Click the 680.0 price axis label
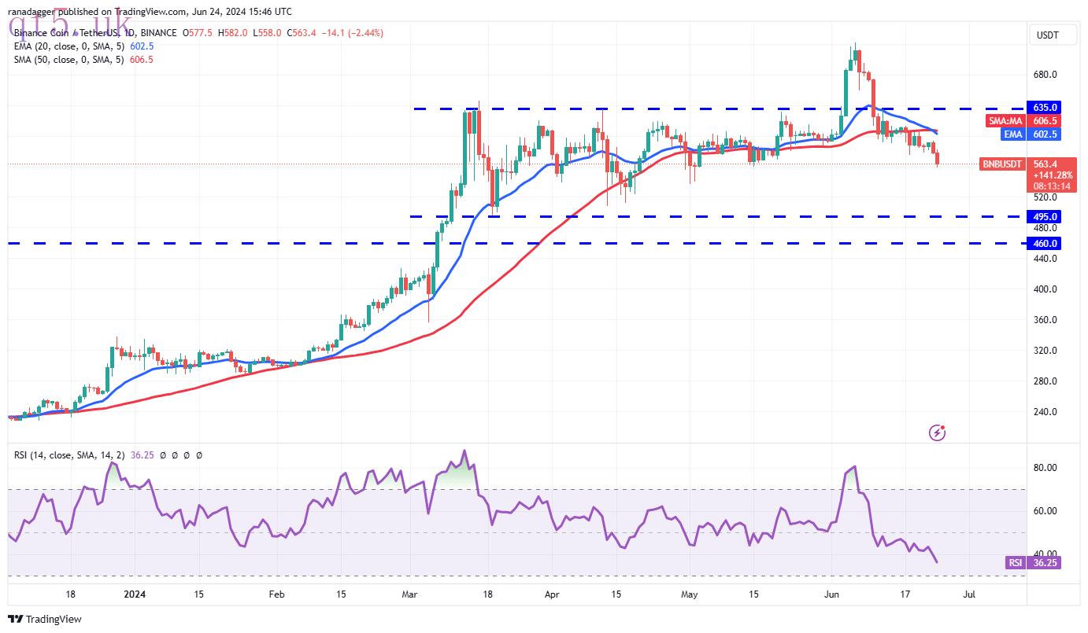 coord(1045,75)
